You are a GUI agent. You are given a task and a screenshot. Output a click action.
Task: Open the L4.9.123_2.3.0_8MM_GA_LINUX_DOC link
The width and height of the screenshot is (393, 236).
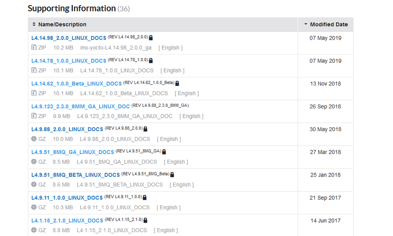[x=81, y=106]
